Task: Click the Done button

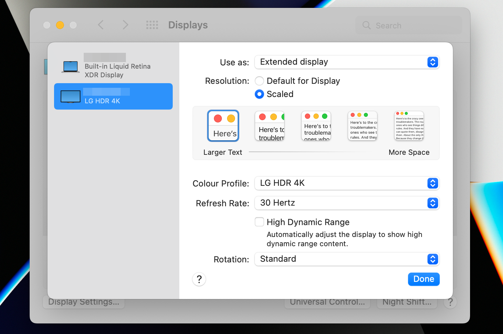Action: pos(424,279)
